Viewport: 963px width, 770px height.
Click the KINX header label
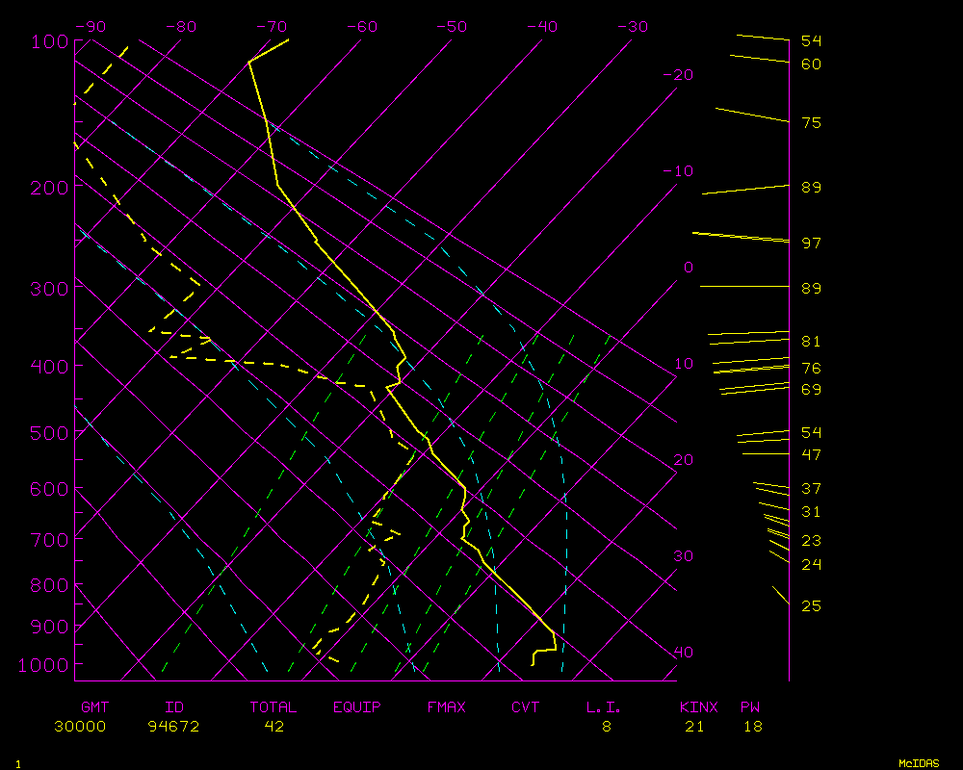699,707
